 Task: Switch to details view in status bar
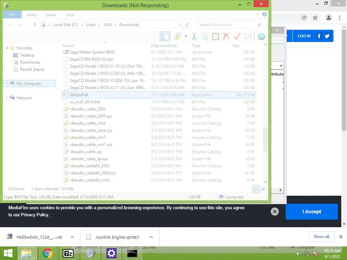pos(256,189)
